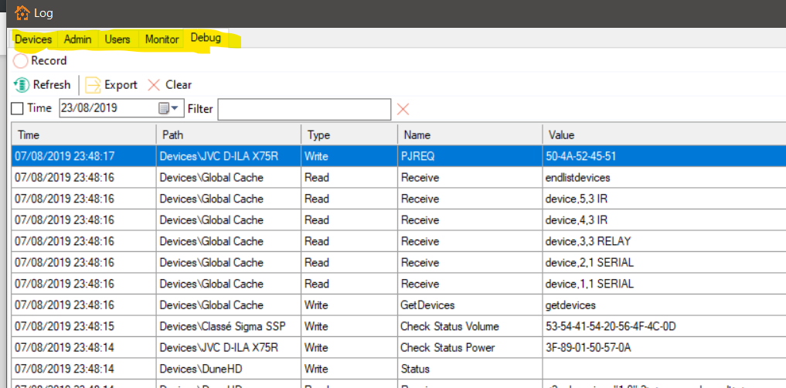
Task: Sort log by Path column header
Action: click(x=228, y=135)
